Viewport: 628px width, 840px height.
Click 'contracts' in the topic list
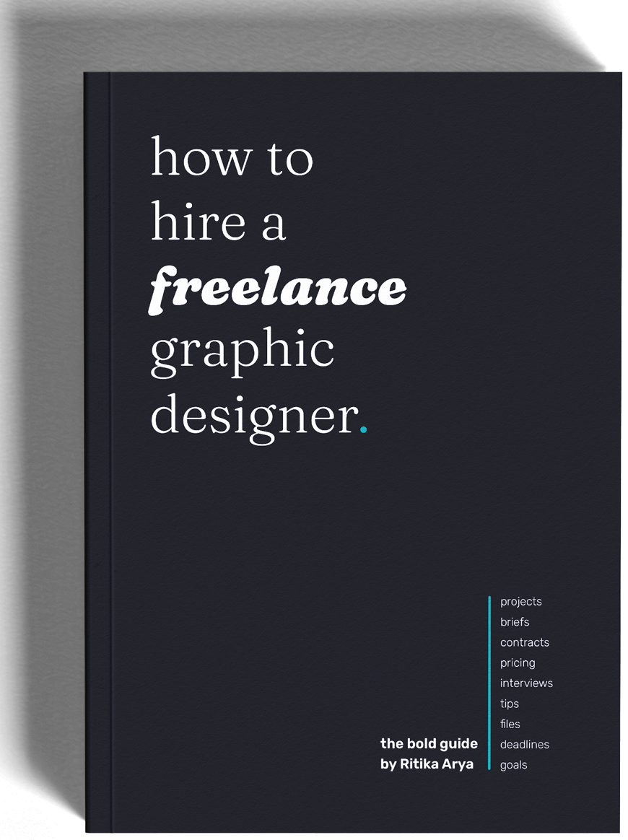(525, 642)
